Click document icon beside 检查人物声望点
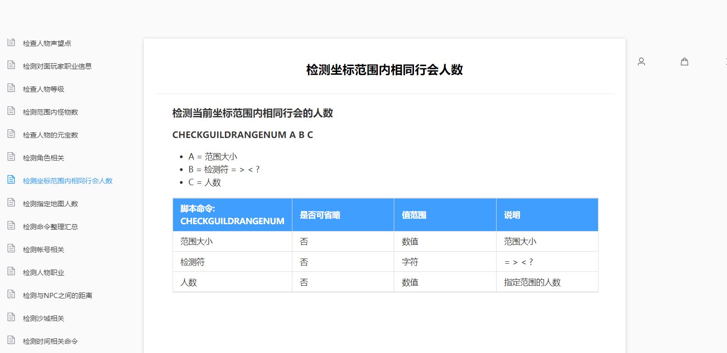727x353 pixels. coord(11,43)
